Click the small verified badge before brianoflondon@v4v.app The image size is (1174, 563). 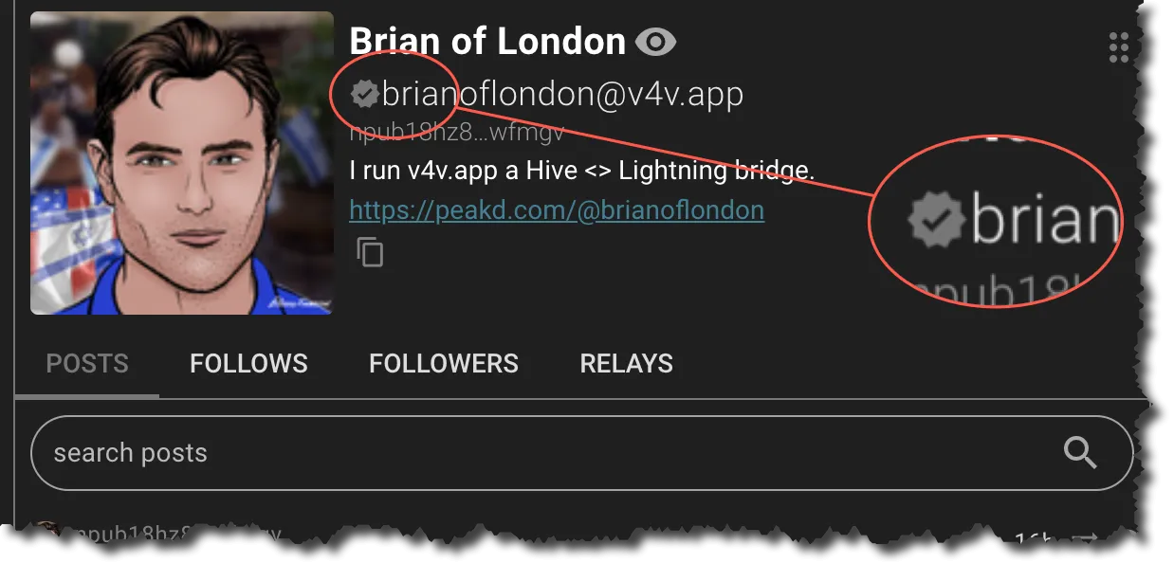point(364,94)
